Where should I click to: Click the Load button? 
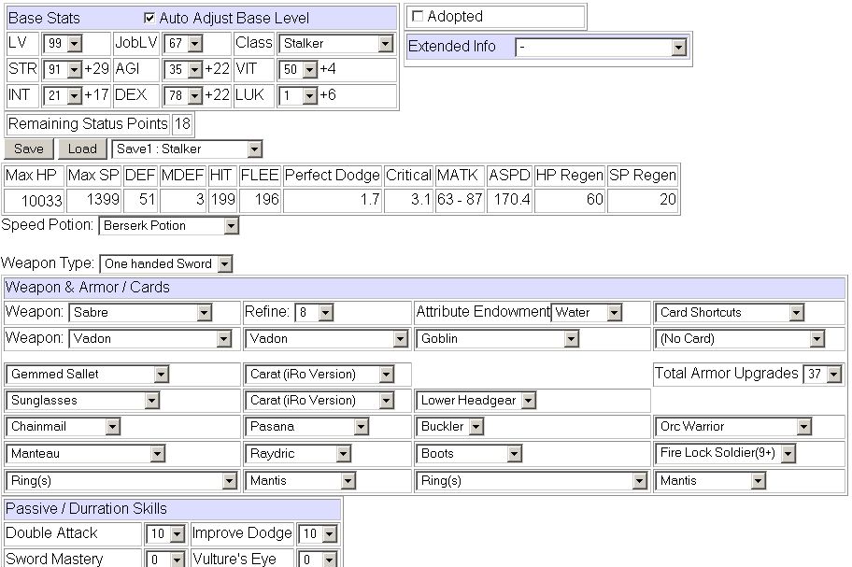[x=82, y=149]
